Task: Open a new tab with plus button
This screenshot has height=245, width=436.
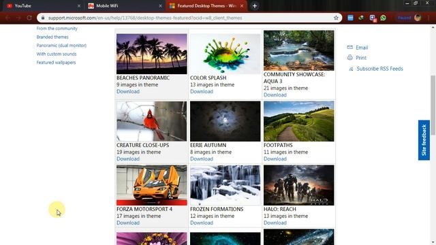Action: [254, 6]
